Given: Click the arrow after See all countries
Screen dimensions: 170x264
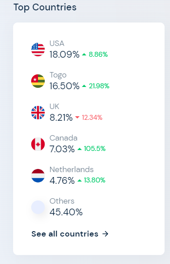Looking at the screenshot, I should click(105, 234).
